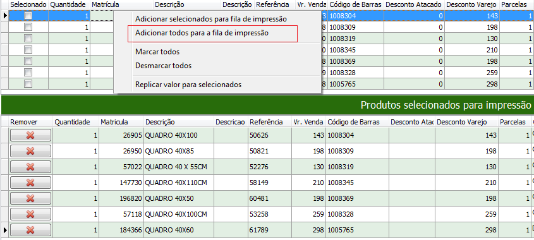Click the Código de Barras header in top grid
The image size is (534, 240).
coord(356,4)
